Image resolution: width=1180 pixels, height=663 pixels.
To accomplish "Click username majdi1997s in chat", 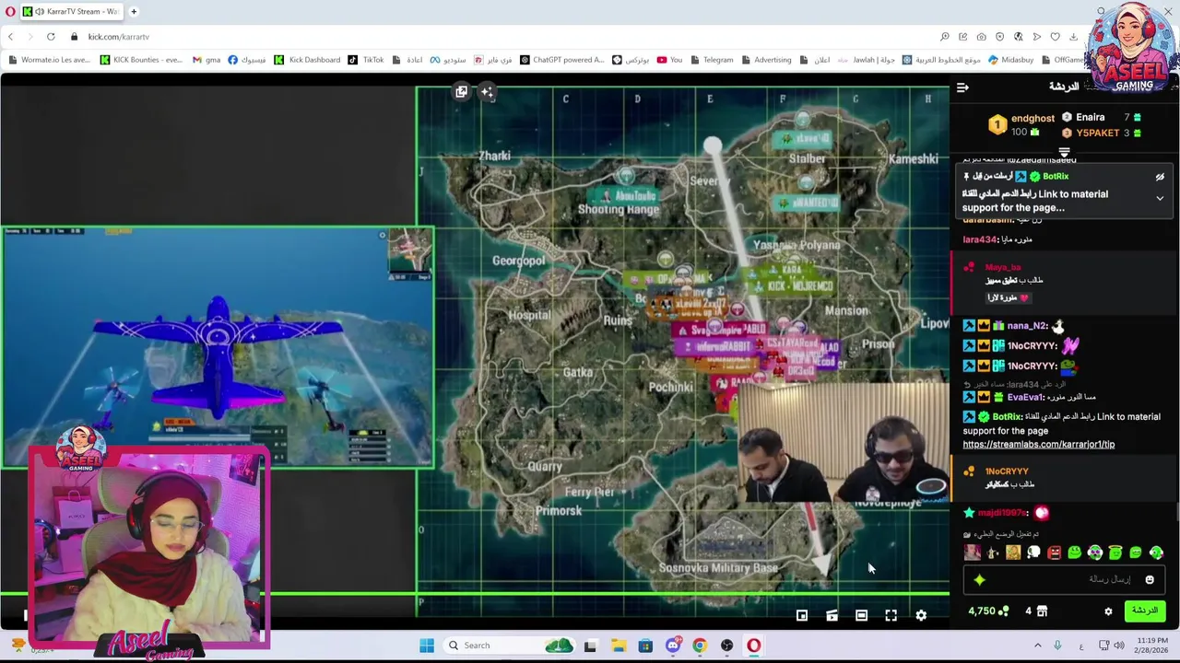I will [1002, 513].
